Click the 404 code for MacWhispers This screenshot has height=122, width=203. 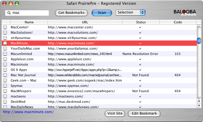[177, 91]
